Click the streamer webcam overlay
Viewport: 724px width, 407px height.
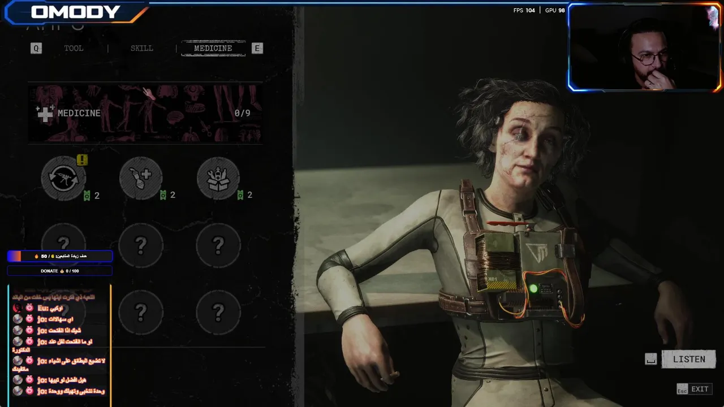pyautogui.click(x=645, y=47)
